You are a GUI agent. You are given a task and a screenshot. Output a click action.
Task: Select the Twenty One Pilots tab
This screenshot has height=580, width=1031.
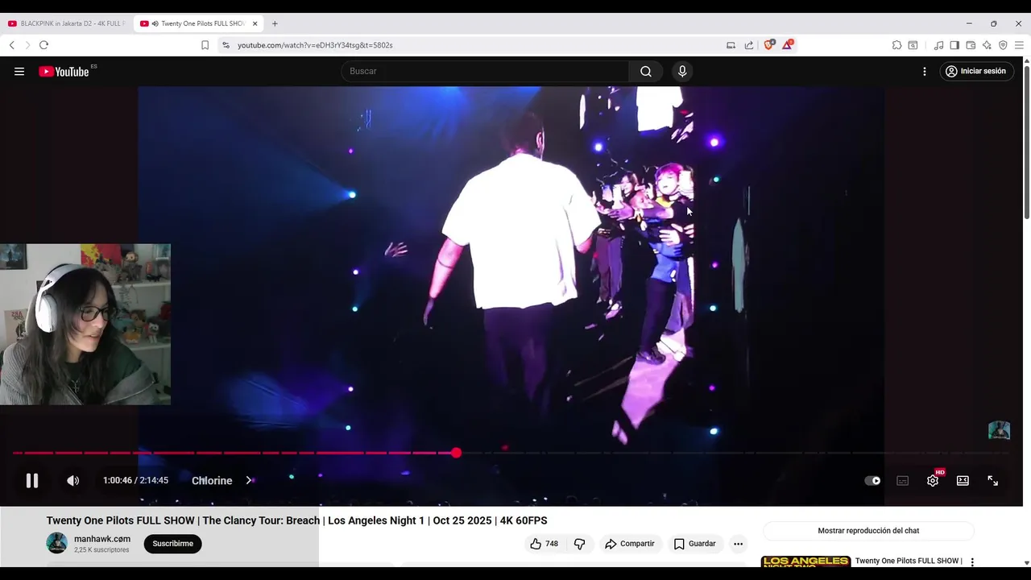pos(197,23)
